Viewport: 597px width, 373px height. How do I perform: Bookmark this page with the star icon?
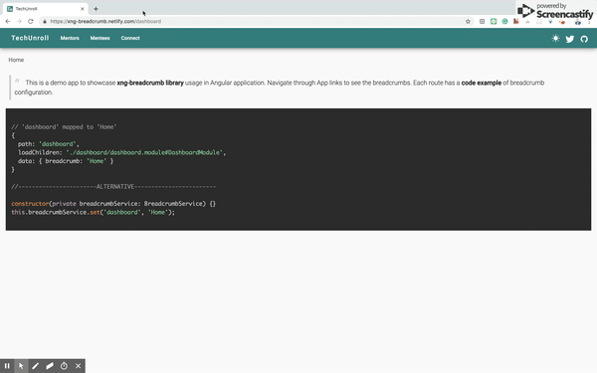(x=468, y=21)
